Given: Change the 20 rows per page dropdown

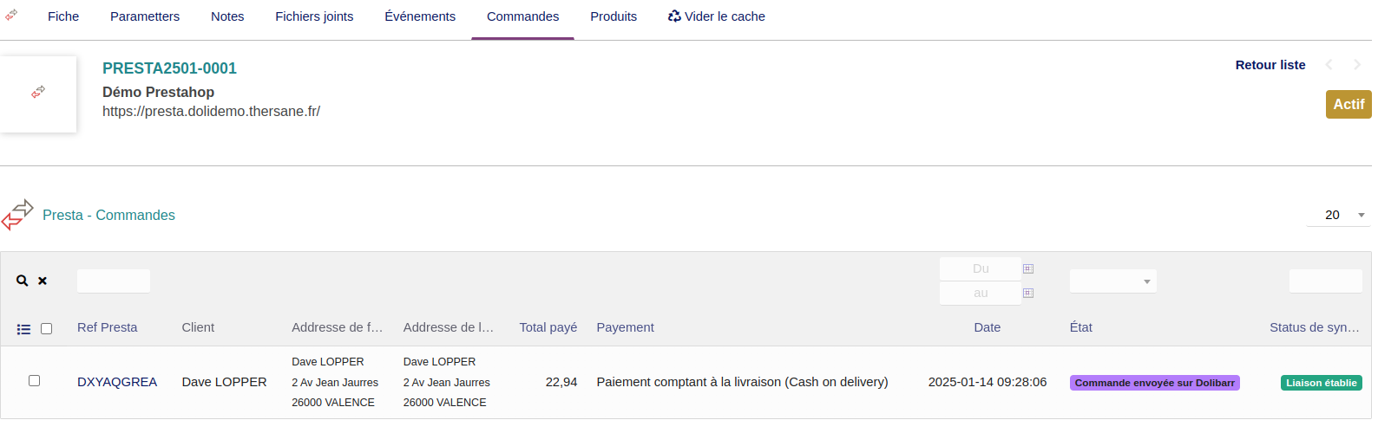Looking at the screenshot, I should pyautogui.click(x=1337, y=215).
